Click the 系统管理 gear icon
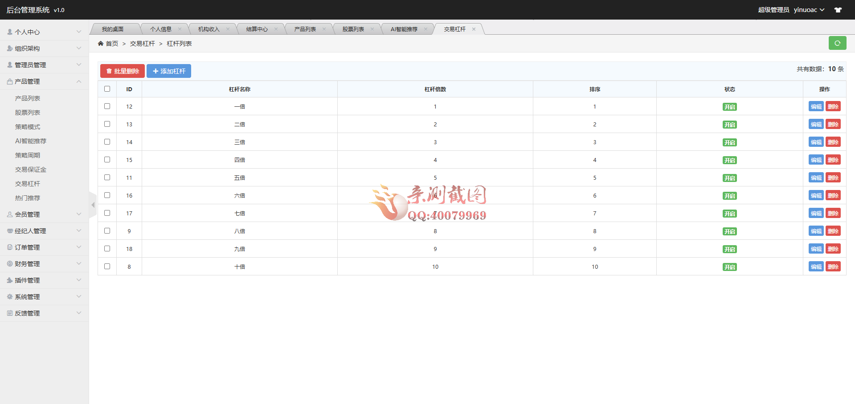The image size is (855, 404). click(x=10, y=297)
